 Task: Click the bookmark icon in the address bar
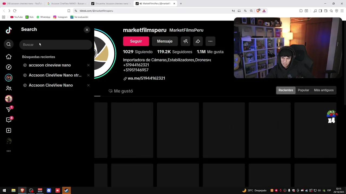[69, 11]
